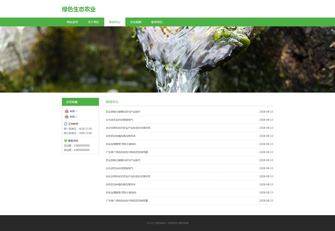Select the 周六至周日 9:00-17:00 hours line
The image size is (335, 231).
point(78,133)
